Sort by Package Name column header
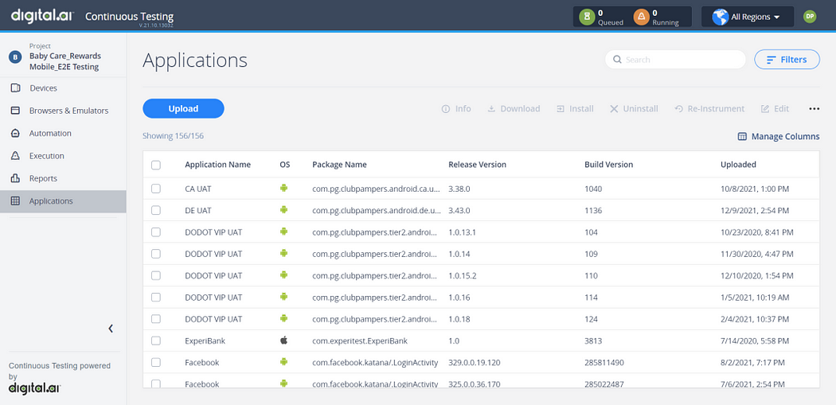This screenshot has width=836, height=405. (x=339, y=165)
